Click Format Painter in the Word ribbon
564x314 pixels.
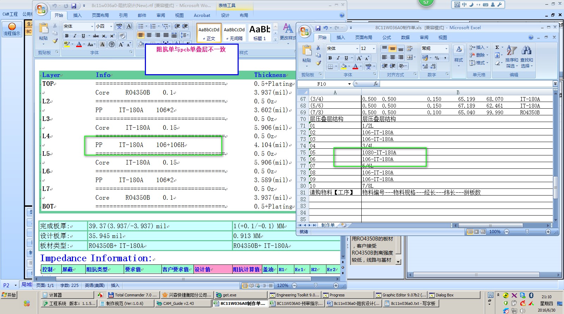pos(55,41)
